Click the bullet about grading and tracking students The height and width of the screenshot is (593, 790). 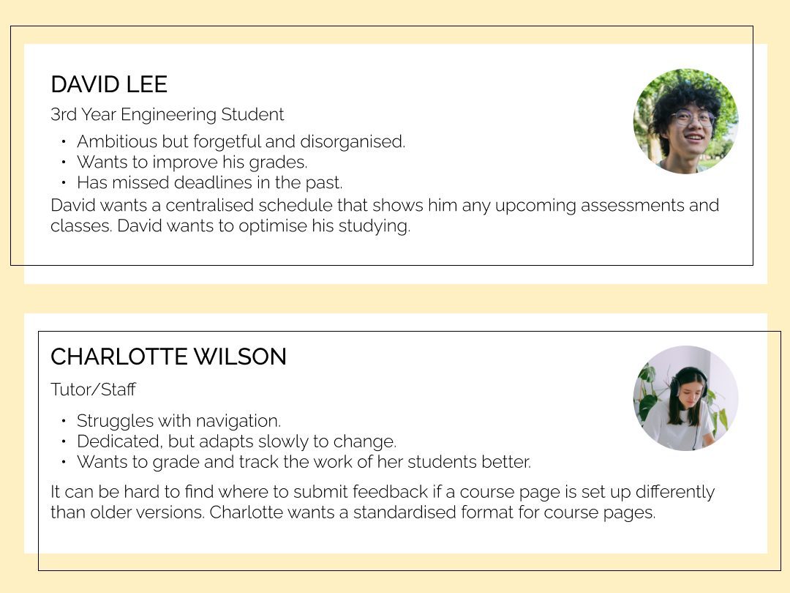(x=304, y=462)
